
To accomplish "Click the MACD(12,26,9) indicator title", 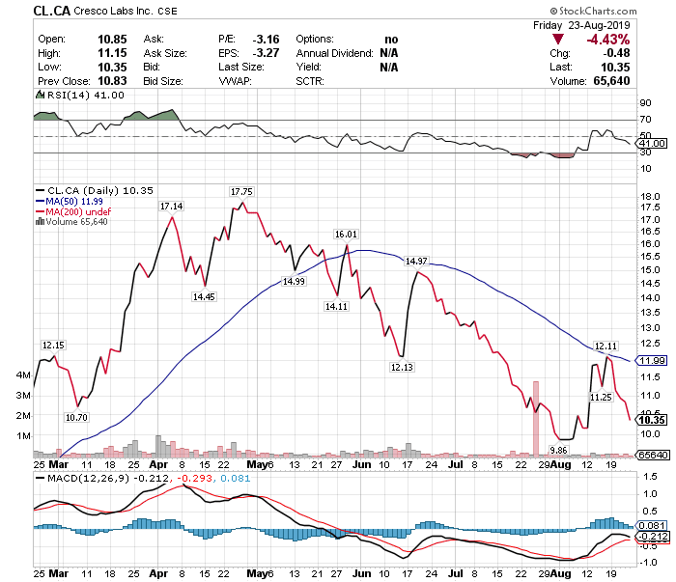I will tap(89, 478).
